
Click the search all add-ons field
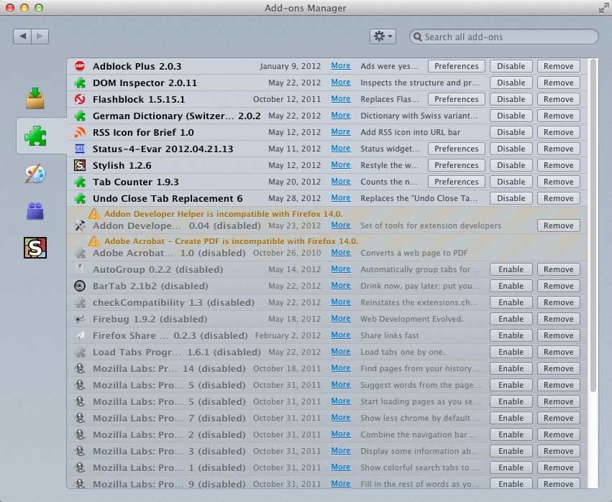pos(503,36)
